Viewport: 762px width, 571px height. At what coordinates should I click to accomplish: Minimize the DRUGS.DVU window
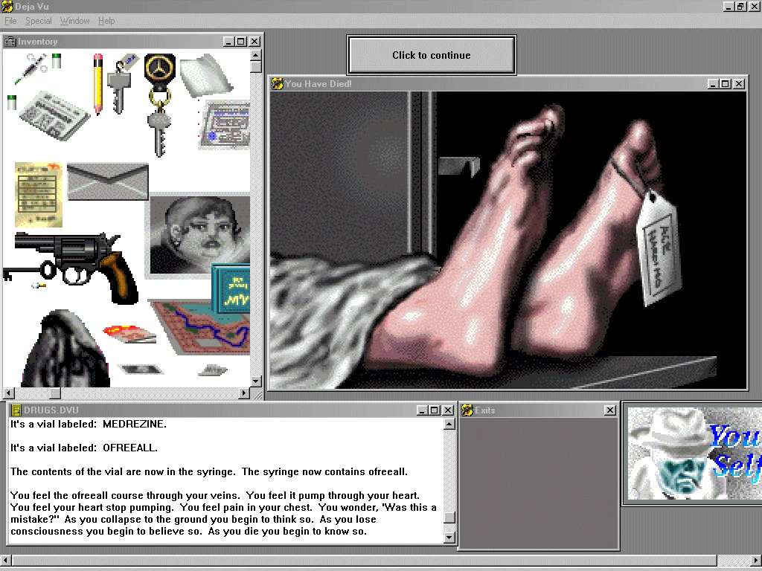pyautogui.click(x=423, y=410)
